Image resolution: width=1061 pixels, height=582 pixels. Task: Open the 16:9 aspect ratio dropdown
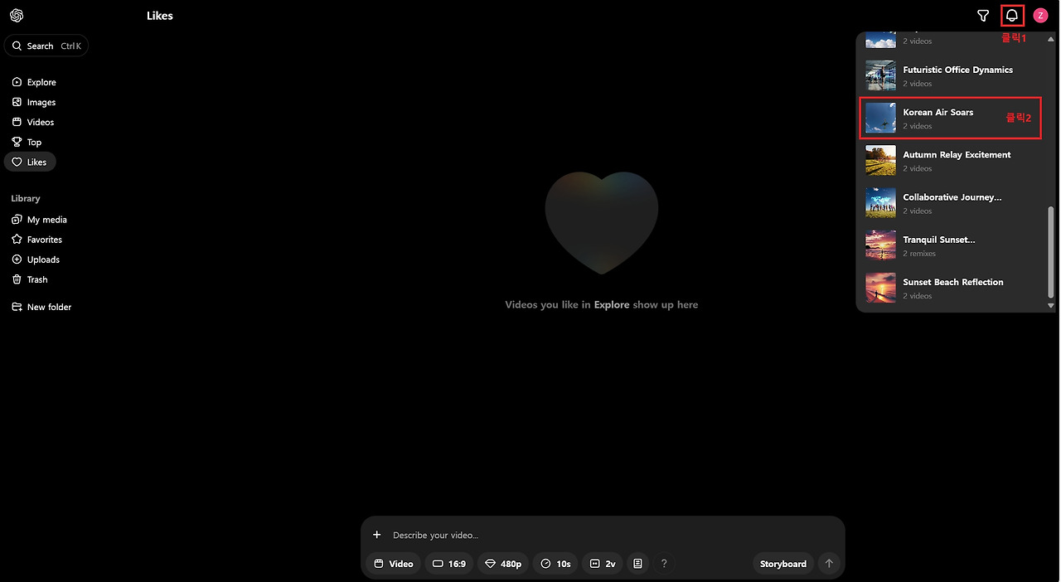coord(449,564)
